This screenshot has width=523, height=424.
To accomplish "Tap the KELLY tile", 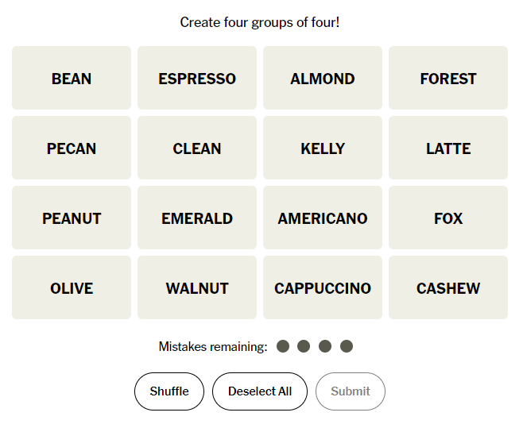I will [323, 148].
